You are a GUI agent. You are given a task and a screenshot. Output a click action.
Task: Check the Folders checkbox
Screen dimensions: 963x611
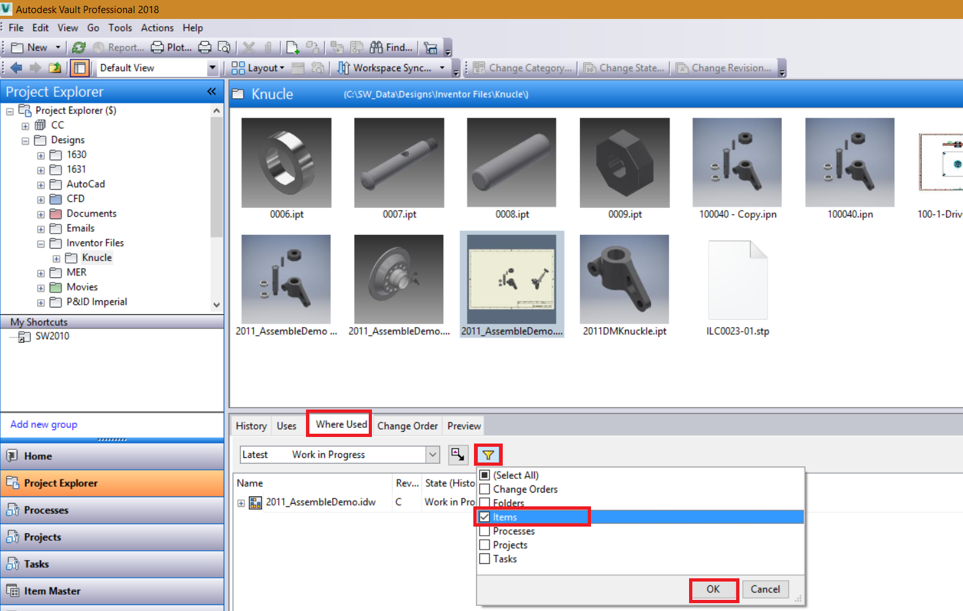484,503
